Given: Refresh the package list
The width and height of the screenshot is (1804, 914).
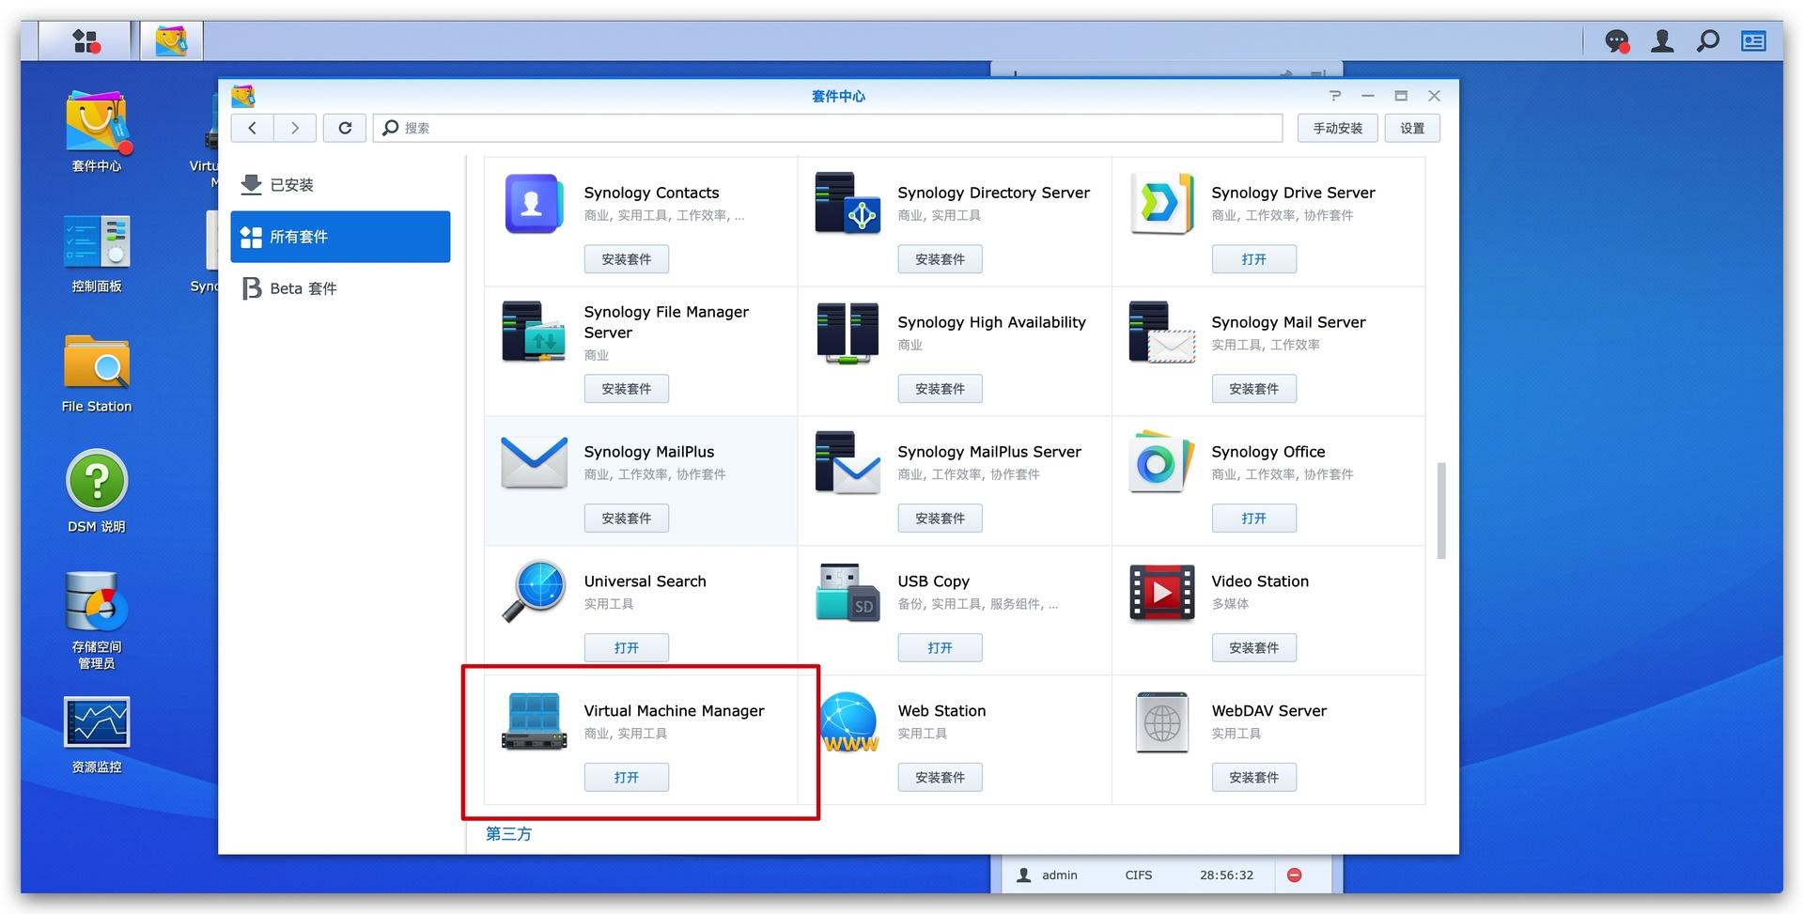Looking at the screenshot, I should [345, 128].
